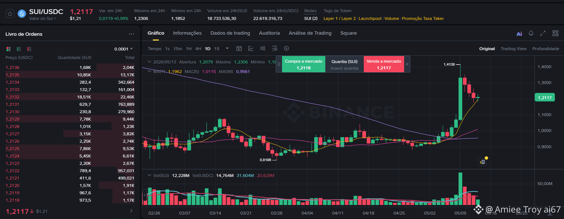
Task: Open the hexagon chart settings icon
Action: pos(286,48)
